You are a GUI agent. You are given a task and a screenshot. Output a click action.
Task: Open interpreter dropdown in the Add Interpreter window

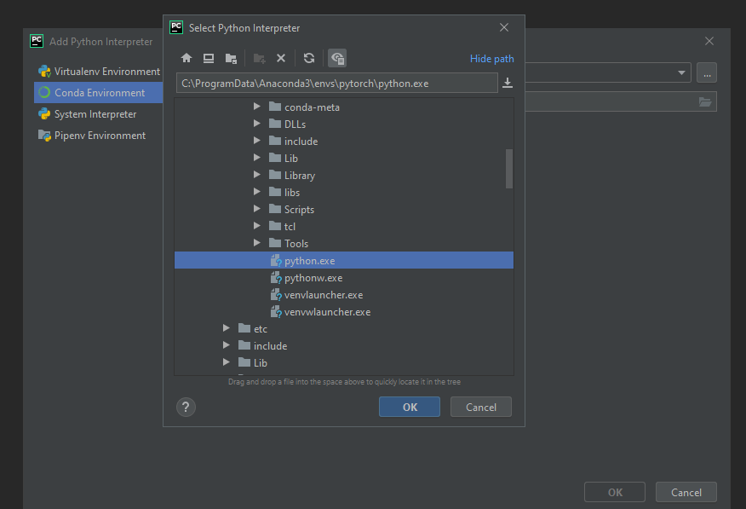[681, 72]
